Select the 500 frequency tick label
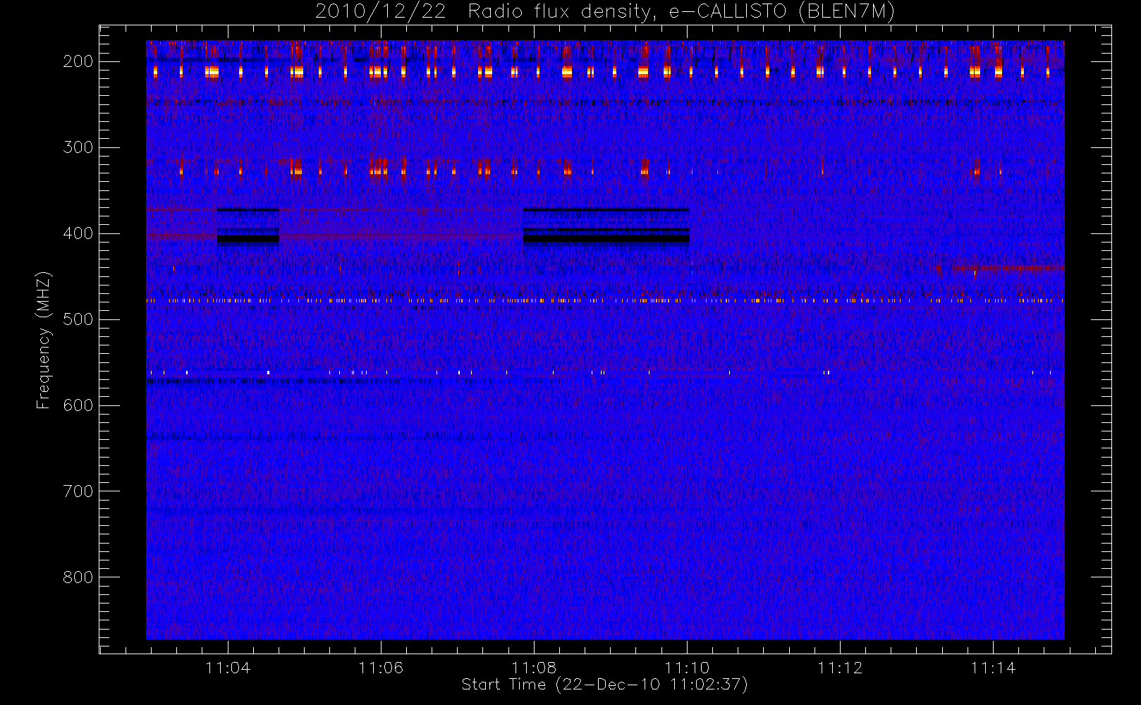The height and width of the screenshot is (705, 1141). (x=78, y=319)
